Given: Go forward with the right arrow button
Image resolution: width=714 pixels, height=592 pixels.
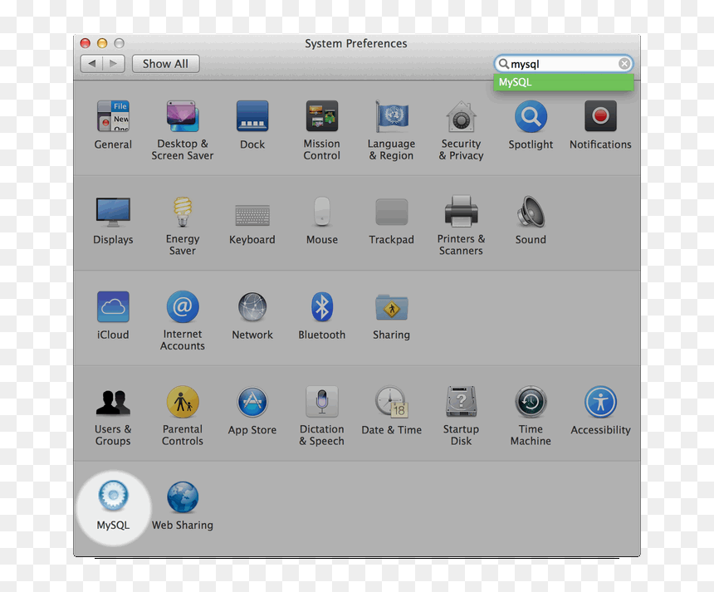Looking at the screenshot, I should tap(114, 64).
